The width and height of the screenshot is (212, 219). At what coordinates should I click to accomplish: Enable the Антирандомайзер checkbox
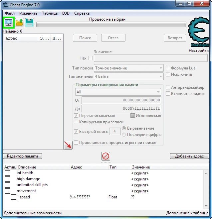pos(168,87)
